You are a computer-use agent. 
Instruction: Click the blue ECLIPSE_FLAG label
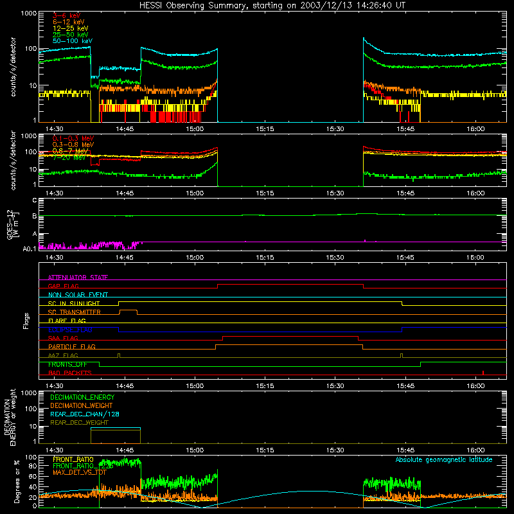tap(70, 330)
